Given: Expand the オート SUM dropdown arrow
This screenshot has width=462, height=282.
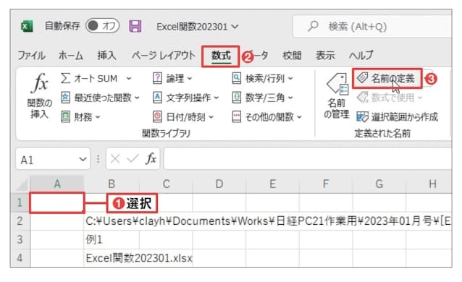Looking at the screenshot, I should [129, 79].
